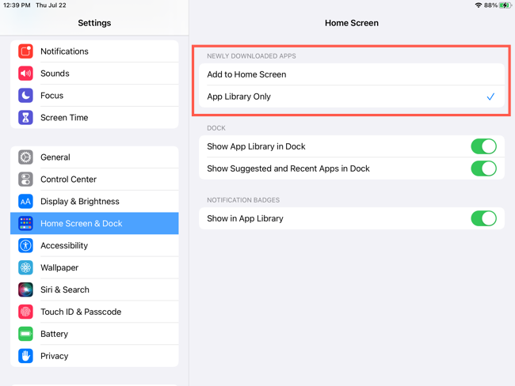Tap the Screen Time hourglass icon
Screen dimensions: 515x386
coord(25,118)
